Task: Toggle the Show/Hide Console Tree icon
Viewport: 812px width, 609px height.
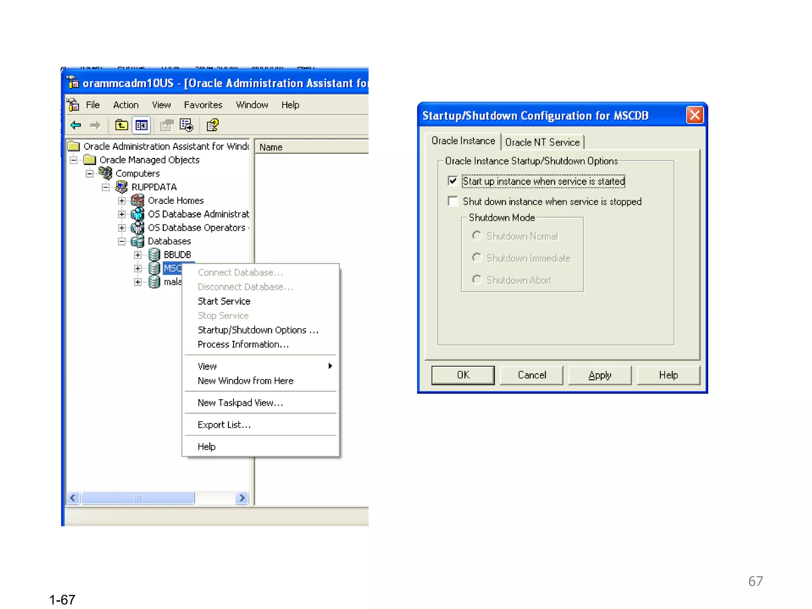Action: [142, 125]
